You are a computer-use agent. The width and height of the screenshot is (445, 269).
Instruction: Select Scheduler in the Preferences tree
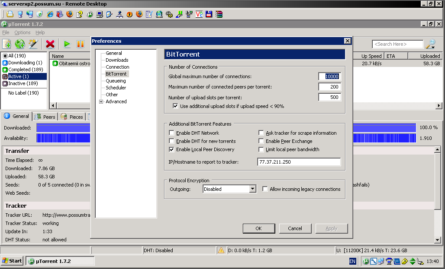pyautogui.click(x=116, y=88)
